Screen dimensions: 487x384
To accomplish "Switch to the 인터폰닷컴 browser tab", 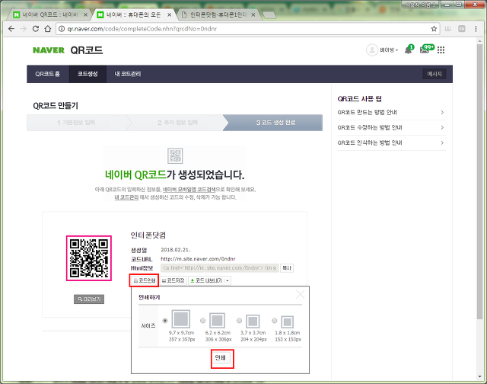I will (x=218, y=14).
